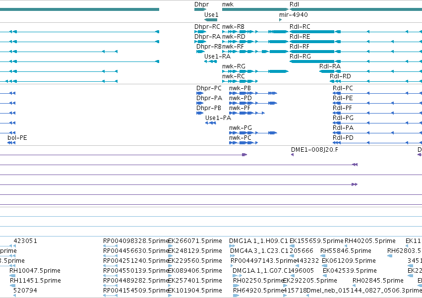This screenshot has width=422, height=298.
Task: Select transcript Rdl-RE
Action: (x=300, y=37)
